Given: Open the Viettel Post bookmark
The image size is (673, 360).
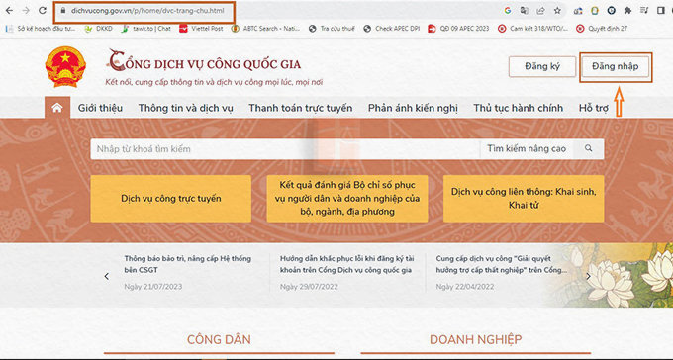Looking at the screenshot, I should [201, 29].
